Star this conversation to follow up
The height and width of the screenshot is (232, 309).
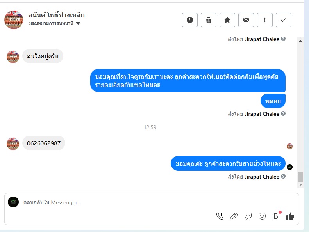pyautogui.click(x=227, y=20)
